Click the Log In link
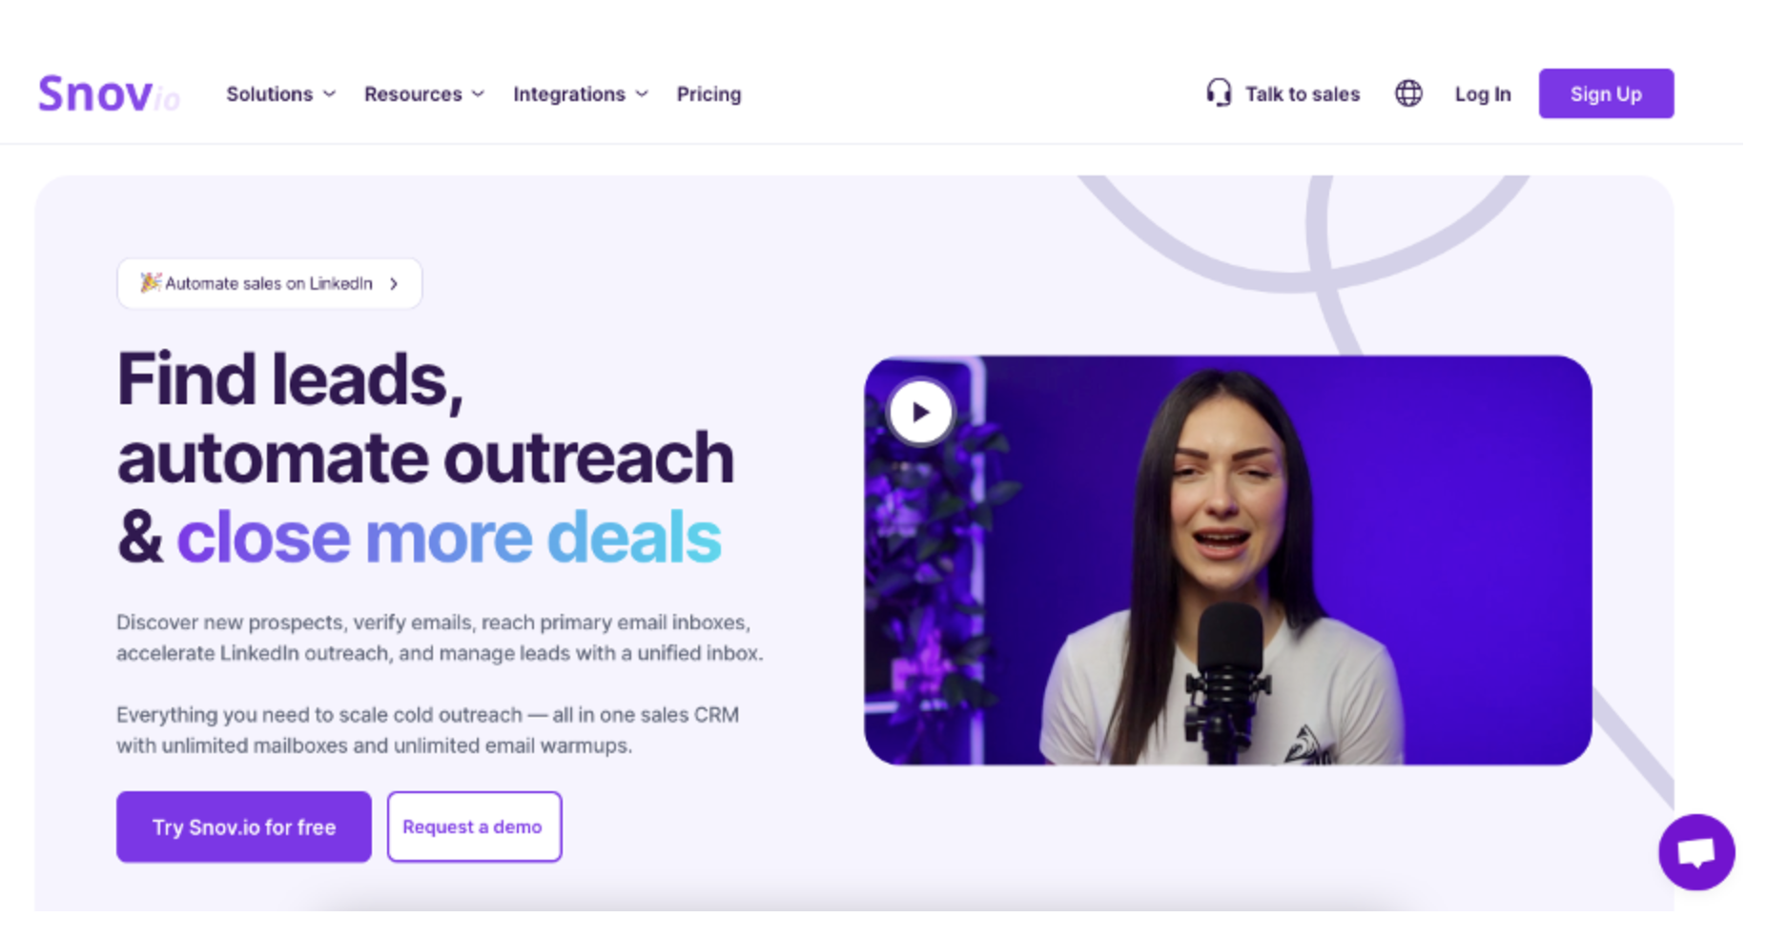The height and width of the screenshot is (938, 1766). 1483,94
